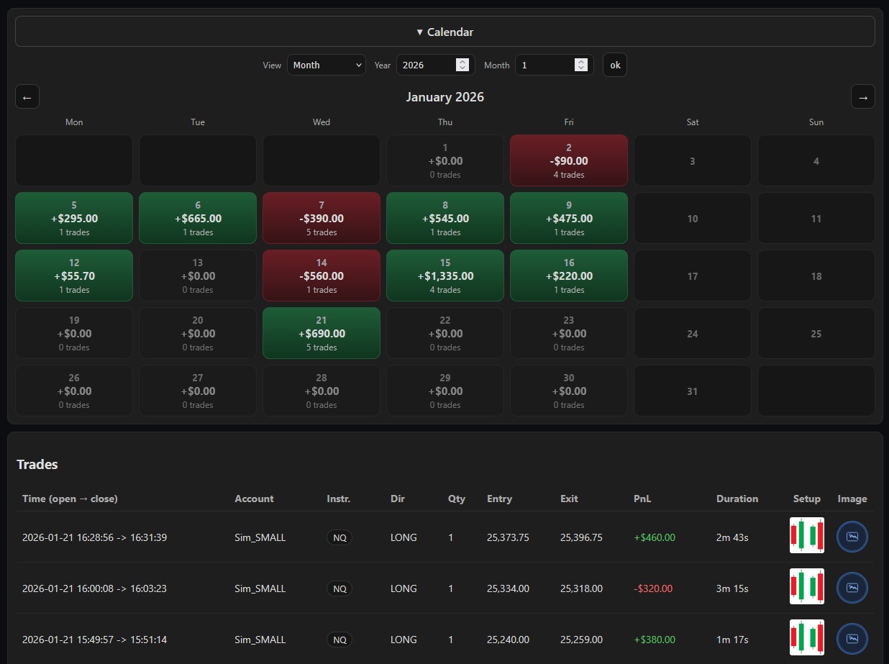Click the PnL column header in Trades
This screenshot has height=664, width=889.
point(642,499)
